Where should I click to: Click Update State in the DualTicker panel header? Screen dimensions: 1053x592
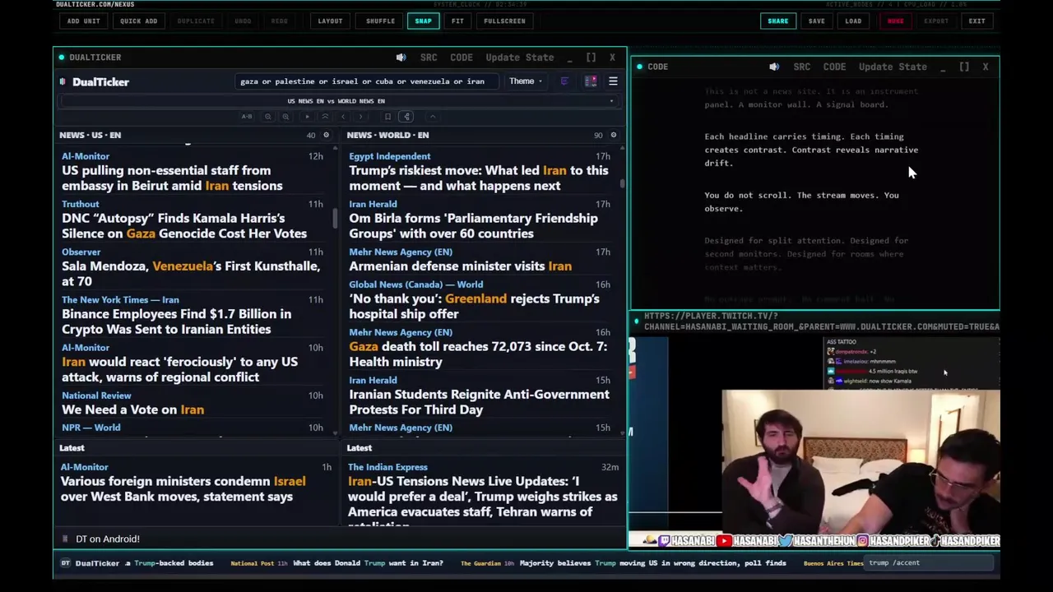pyautogui.click(x=520, y=58)
